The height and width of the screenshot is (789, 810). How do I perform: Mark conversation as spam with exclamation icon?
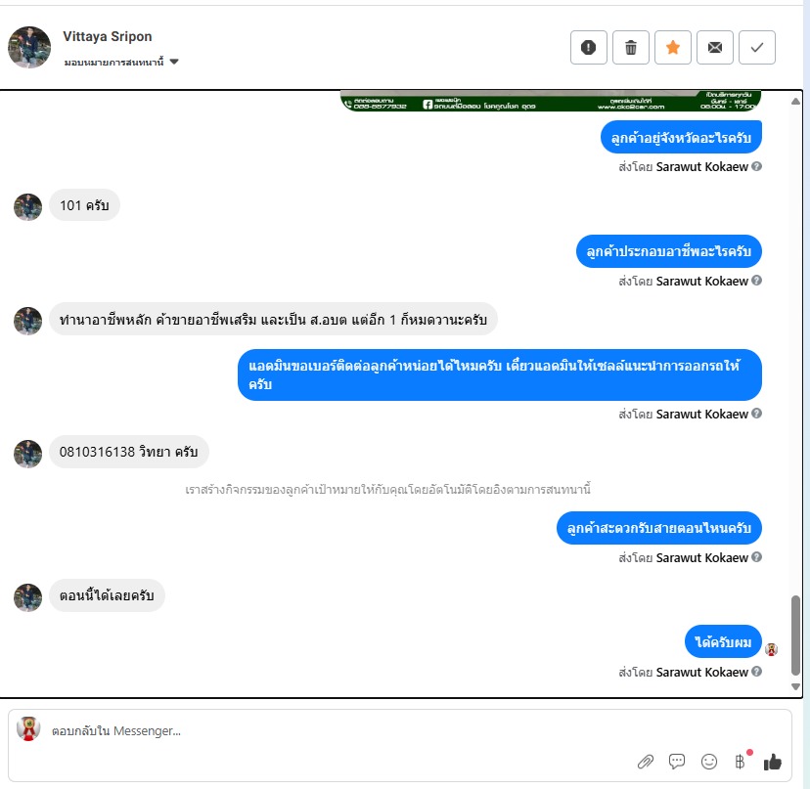[588, 48]
